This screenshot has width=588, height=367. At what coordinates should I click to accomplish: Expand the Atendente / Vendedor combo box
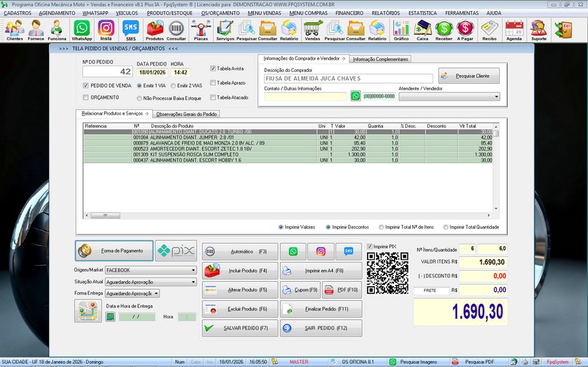coord(495,96)
